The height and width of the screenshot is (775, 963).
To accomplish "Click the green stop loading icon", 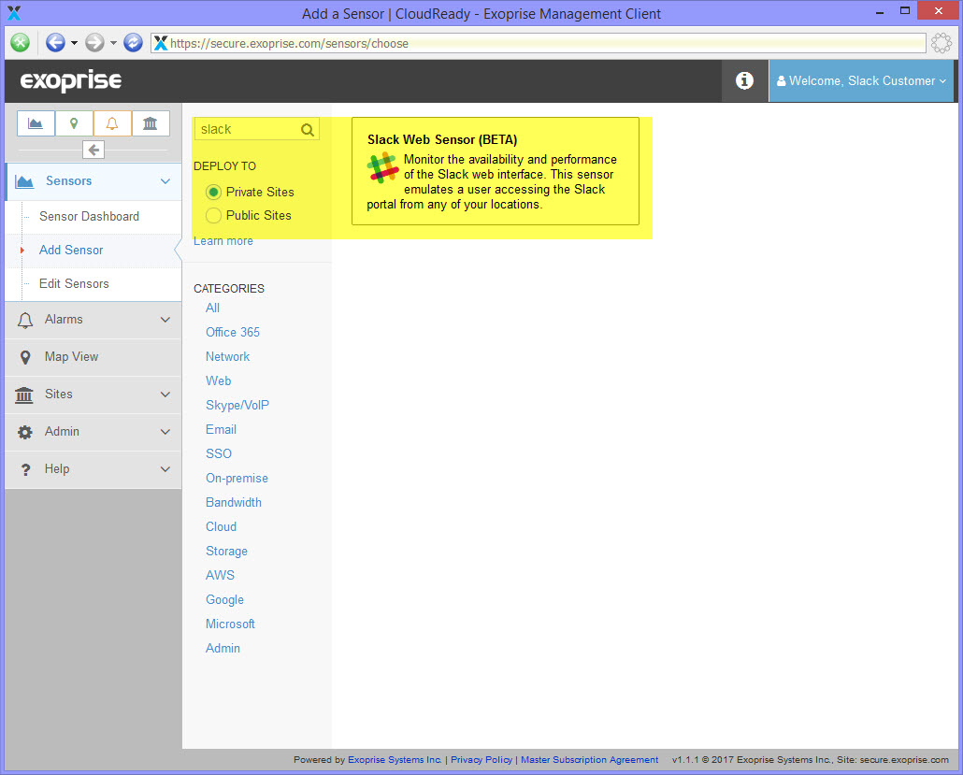I will [21, 42].
